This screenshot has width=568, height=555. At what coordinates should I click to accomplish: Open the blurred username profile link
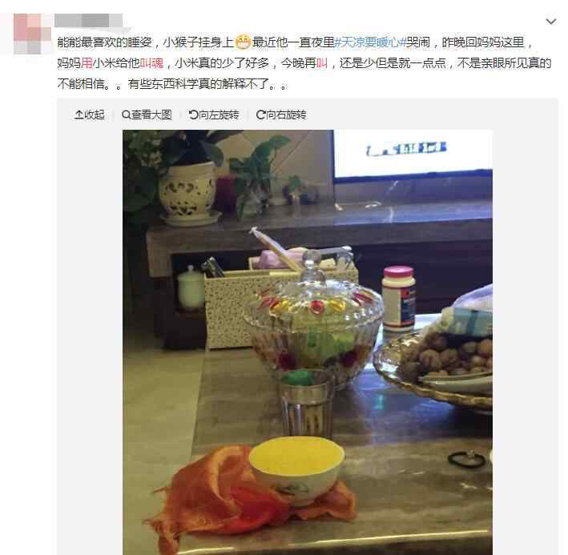(89, 21)
